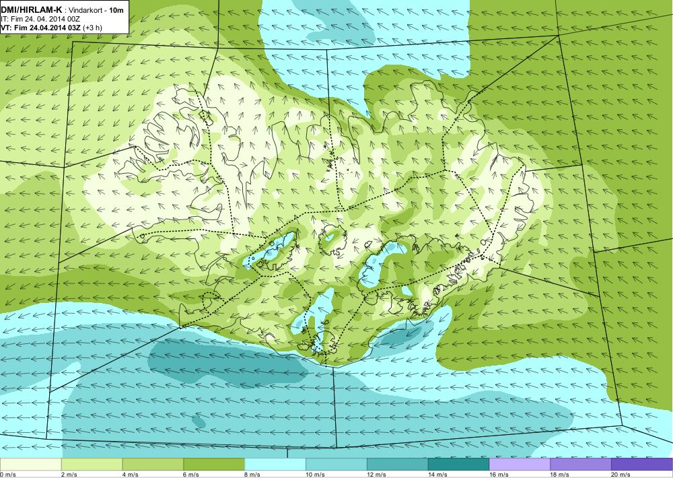Click the "18 m/s" legend label
This screenshot has height=478, width=673.
click(x=560, y=475)
